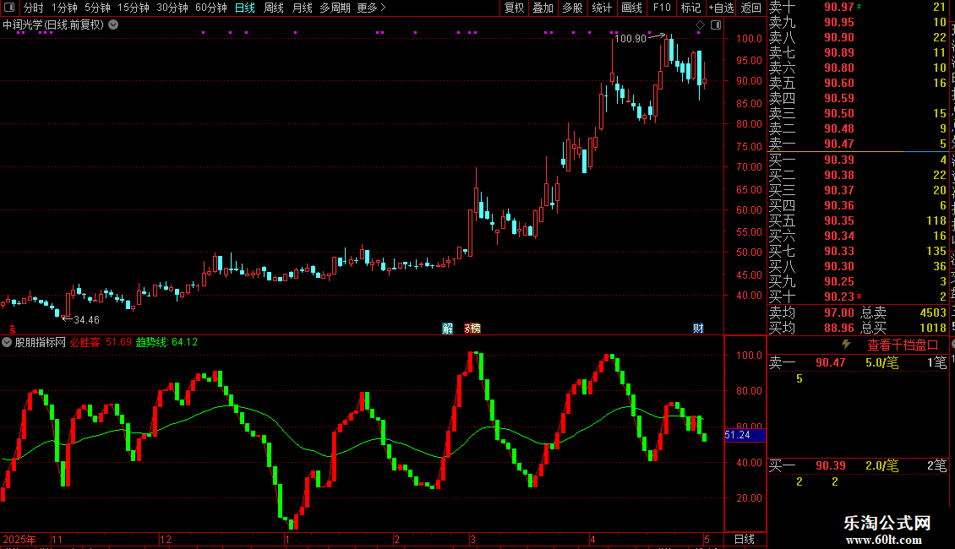Viewport: 955px width, 549px height.
Task: Click the 解 marker icon on chart
Action: tap(448, 329)
